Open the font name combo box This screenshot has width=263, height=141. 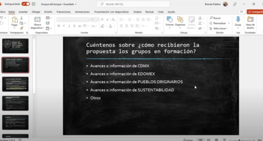[x=72, y=19]
